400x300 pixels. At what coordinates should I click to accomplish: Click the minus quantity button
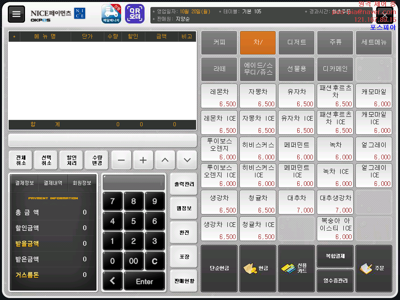click(x=121, y=160)
